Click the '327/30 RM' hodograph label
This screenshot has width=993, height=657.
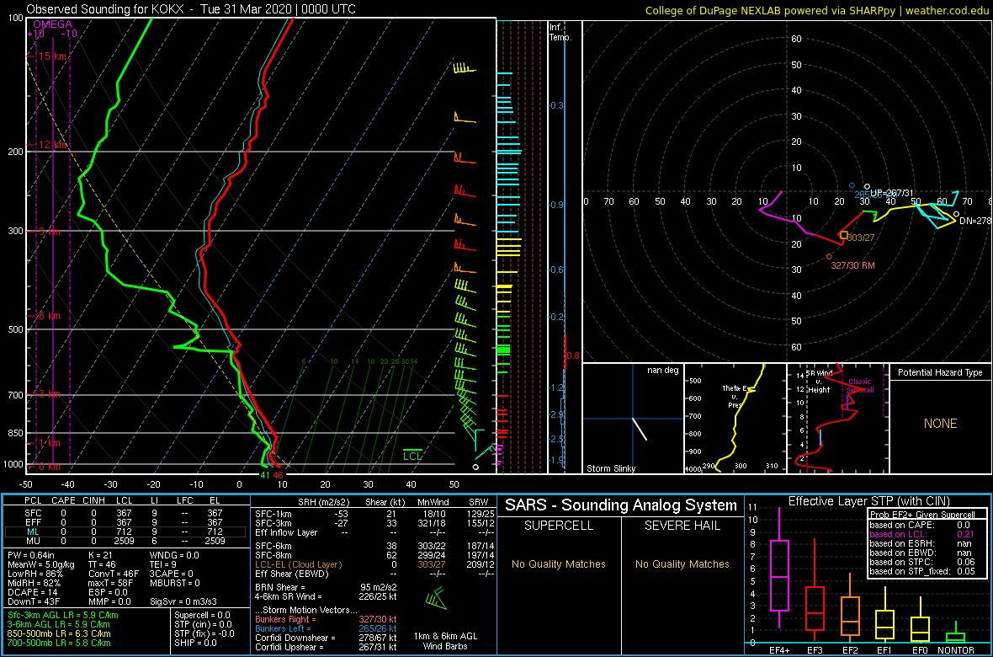tap(853, 265)
